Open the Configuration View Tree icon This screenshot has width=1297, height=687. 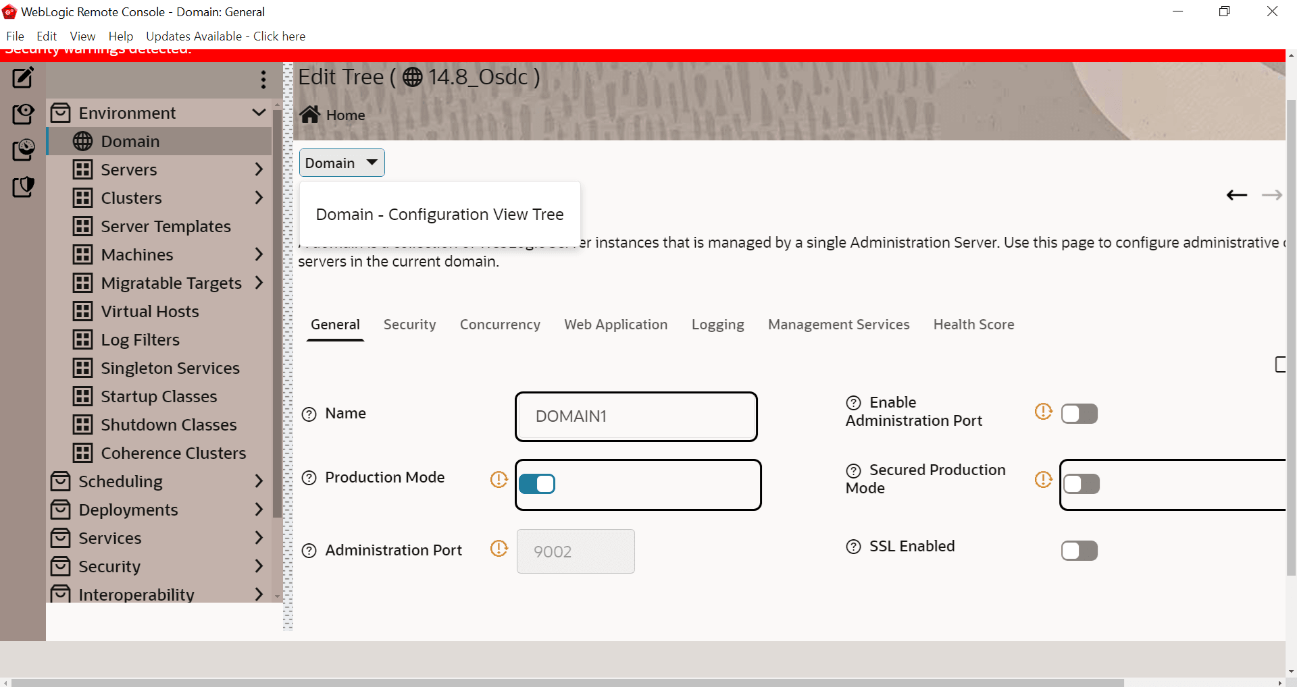pyautogui.click(x=23, y=113)
